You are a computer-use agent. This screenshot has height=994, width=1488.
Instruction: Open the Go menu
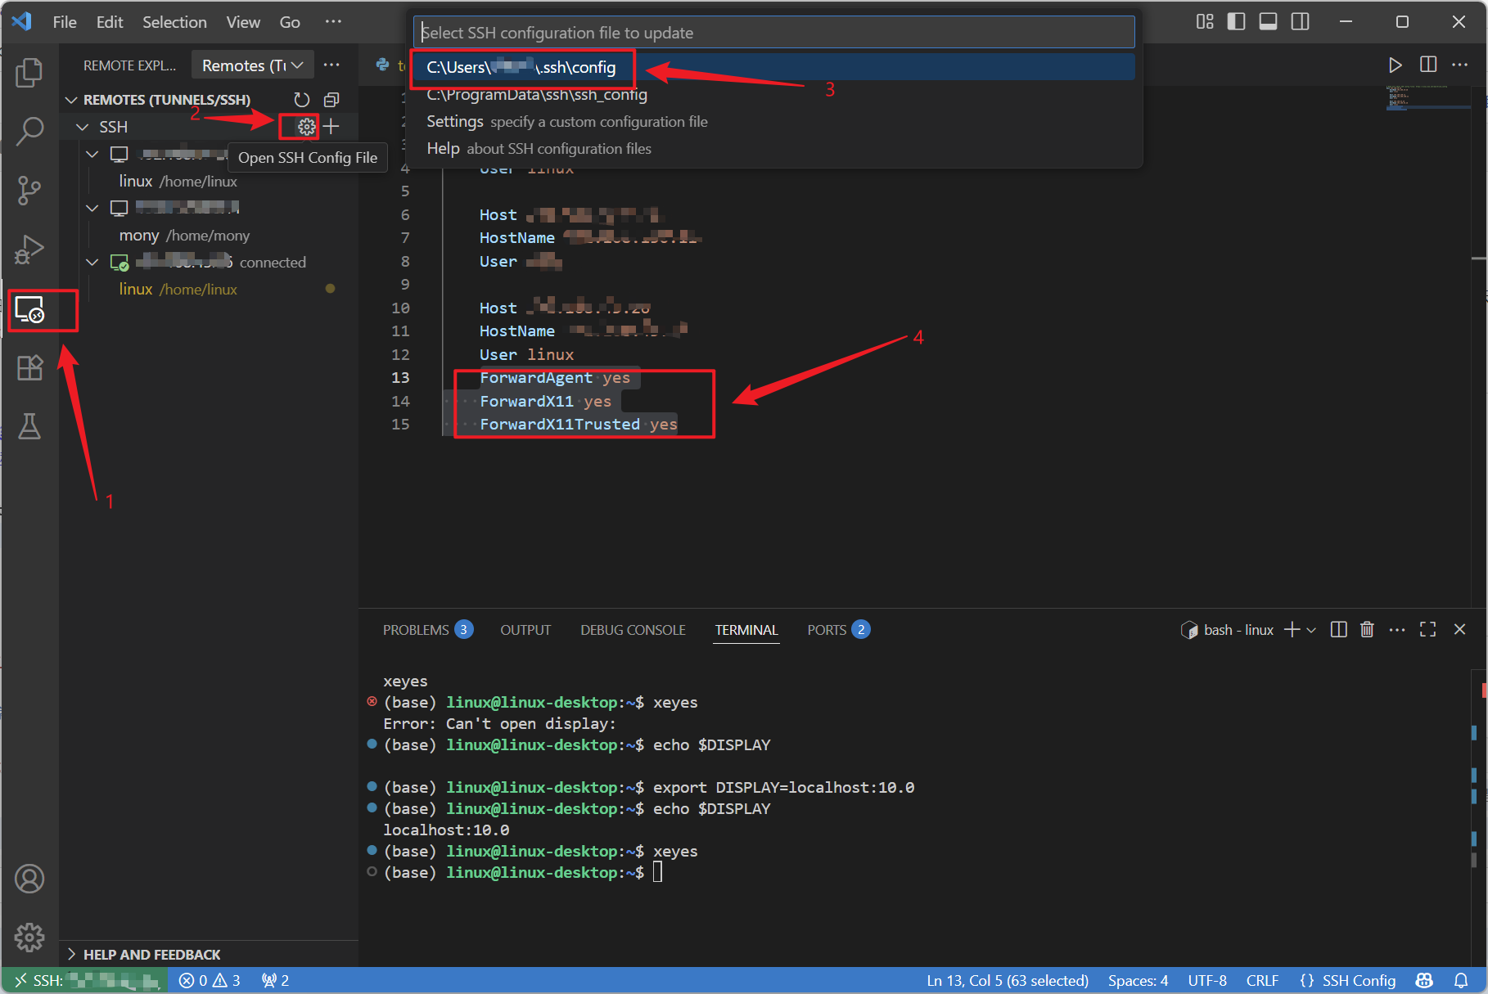290,22
